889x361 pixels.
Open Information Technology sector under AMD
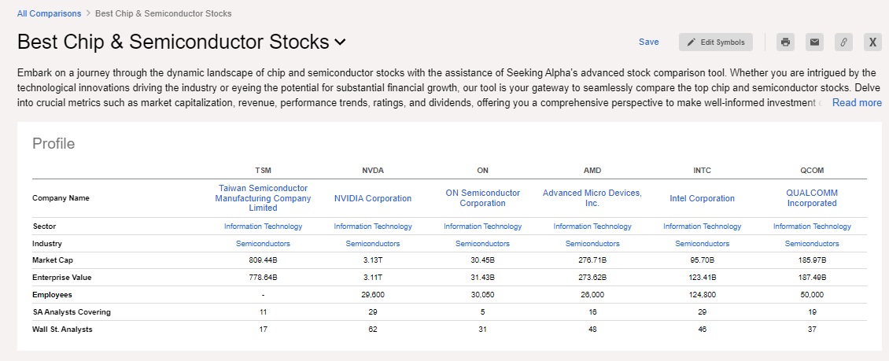[x=592, y=227]
